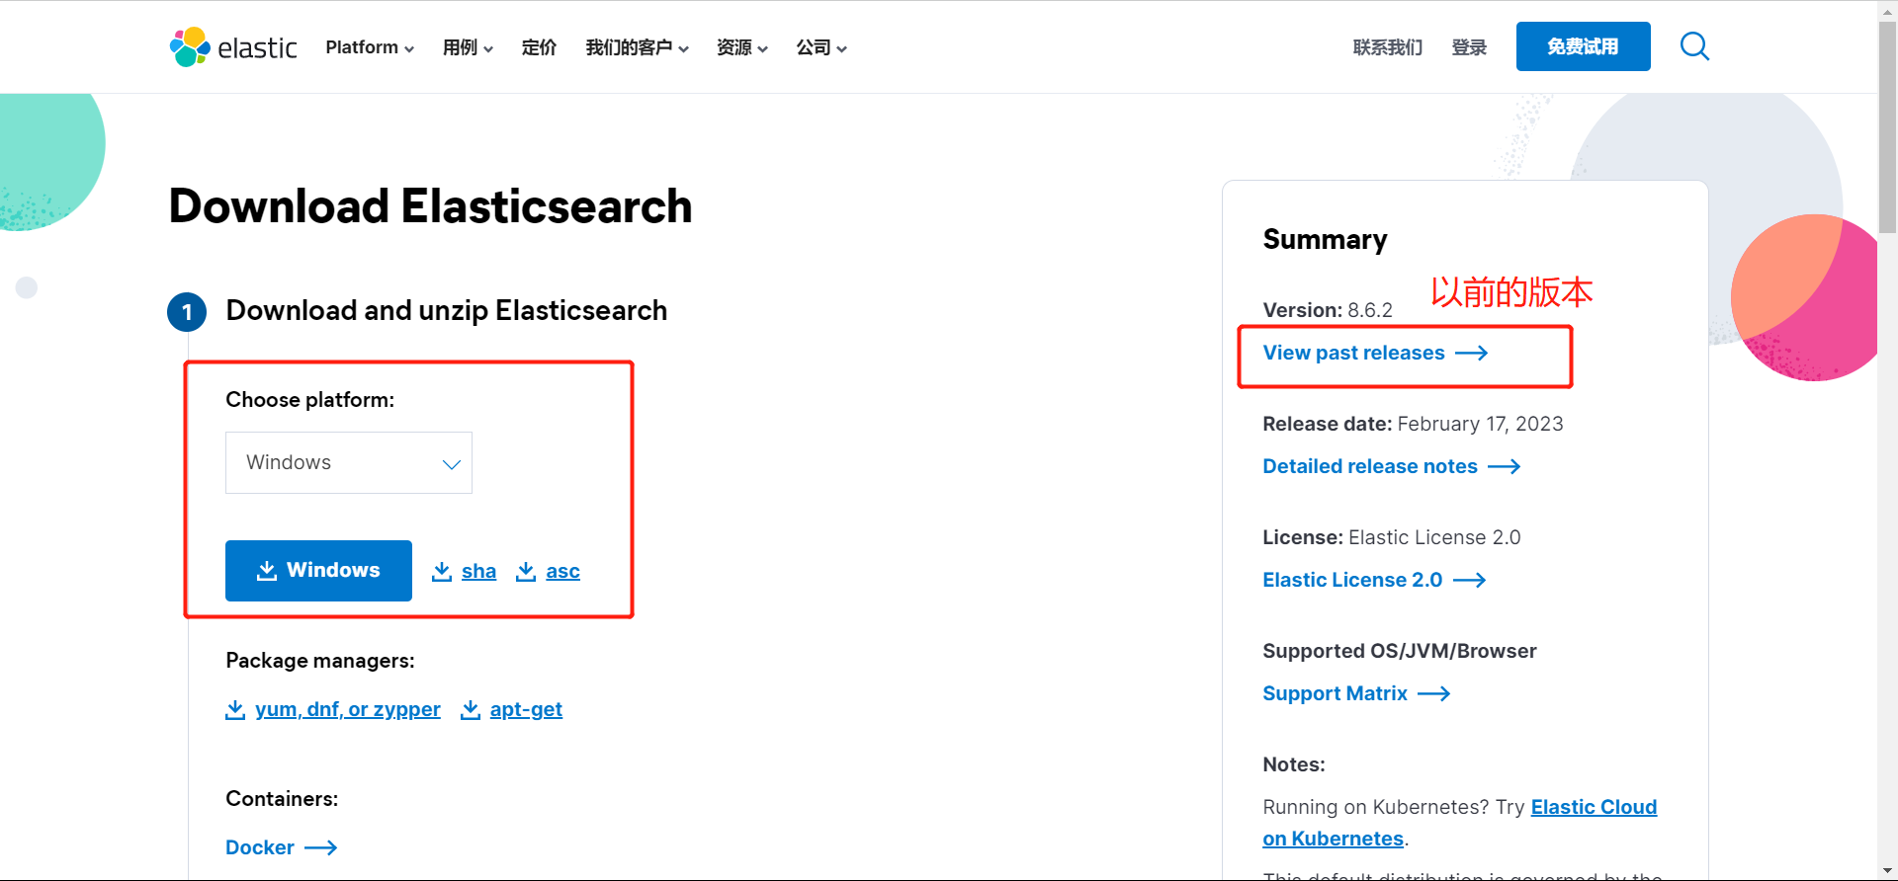Click the 免费试用 button
Viewport: 1898px width, 881px height.
coord(1583,46)
